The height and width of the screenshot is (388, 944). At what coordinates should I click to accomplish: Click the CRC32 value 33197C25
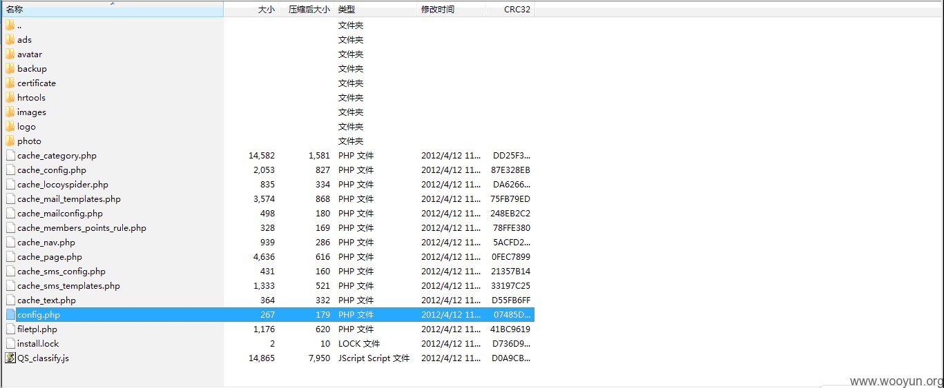(510, 286)
